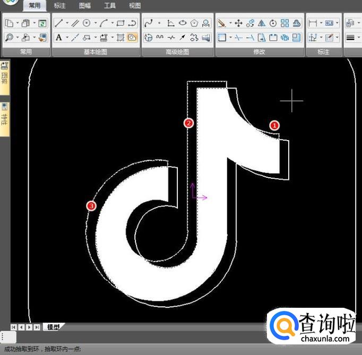Viewport: 362px width, 355px height.
Task: Expand the Circle tool dropdown arrow
Action: pyautogui.click(x=95, y=23)
